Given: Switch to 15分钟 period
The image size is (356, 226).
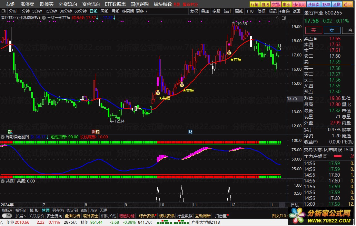Looking at the screenshot, I should (x=51, y=11).
